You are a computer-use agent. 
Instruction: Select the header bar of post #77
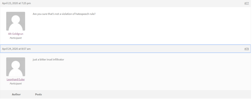tap(125, 3)
